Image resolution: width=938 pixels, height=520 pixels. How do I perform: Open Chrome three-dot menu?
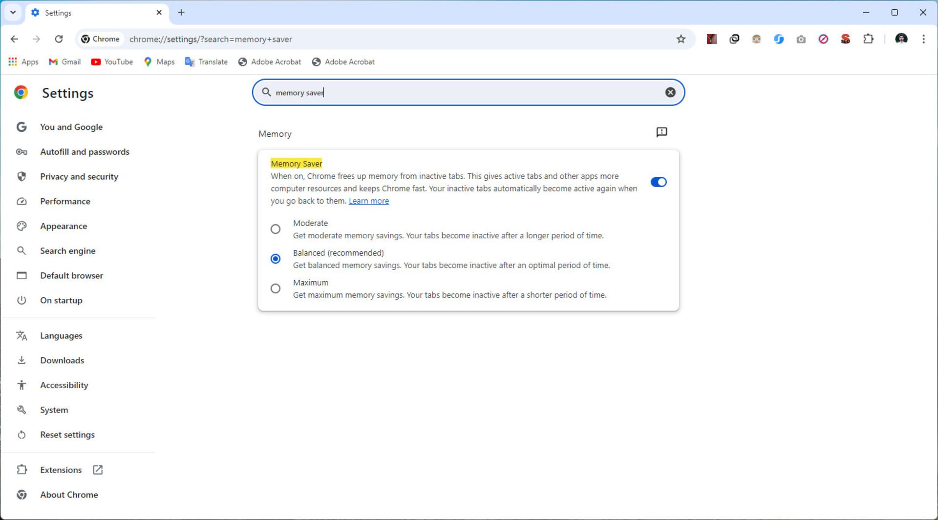coord(923,39)
